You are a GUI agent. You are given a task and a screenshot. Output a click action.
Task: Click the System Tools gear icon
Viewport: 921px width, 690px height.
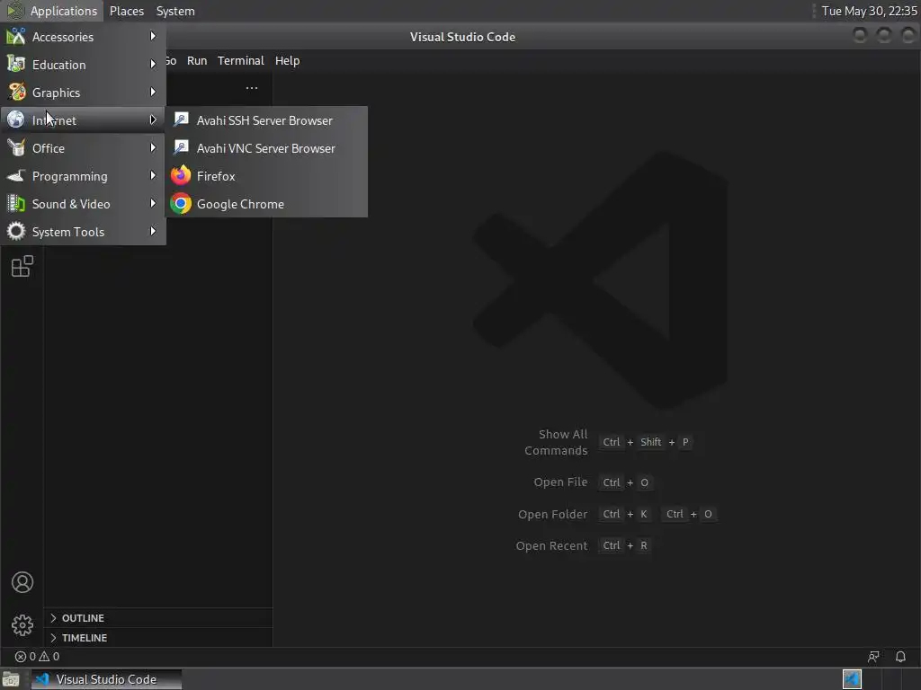[x=16, y=231]
